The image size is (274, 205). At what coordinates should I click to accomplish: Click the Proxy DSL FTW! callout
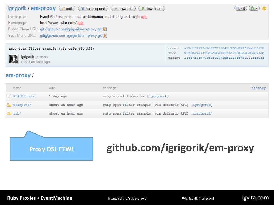coord(51,149)
